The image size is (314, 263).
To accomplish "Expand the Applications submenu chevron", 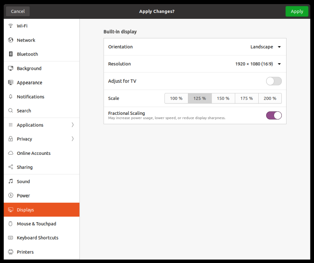I will 73,125.
